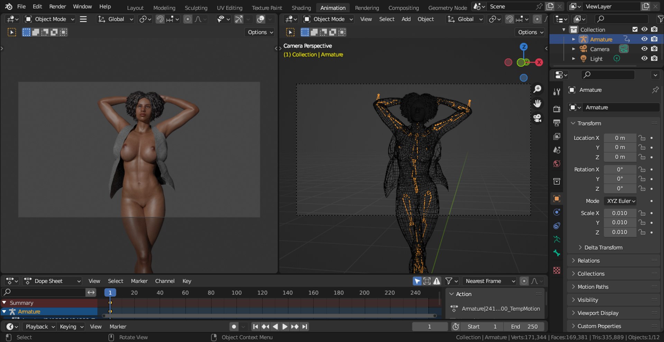
Task: Click the Marker menu in the timeline footer
Action: click(x=118, y=327)
